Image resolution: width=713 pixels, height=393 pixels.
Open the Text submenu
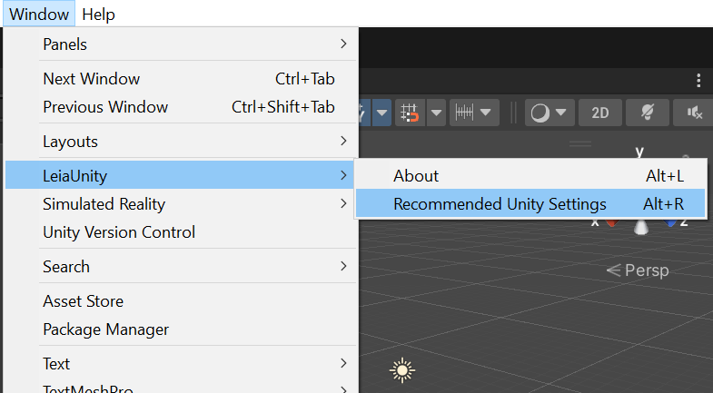click(x=181, y=363)
